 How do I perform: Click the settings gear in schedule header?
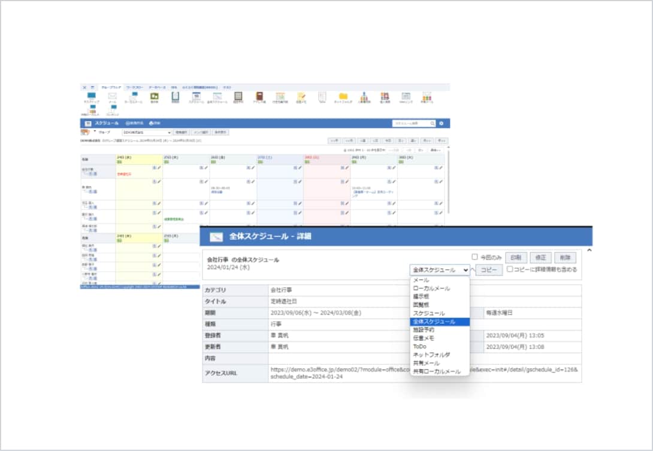pos(442,123)
